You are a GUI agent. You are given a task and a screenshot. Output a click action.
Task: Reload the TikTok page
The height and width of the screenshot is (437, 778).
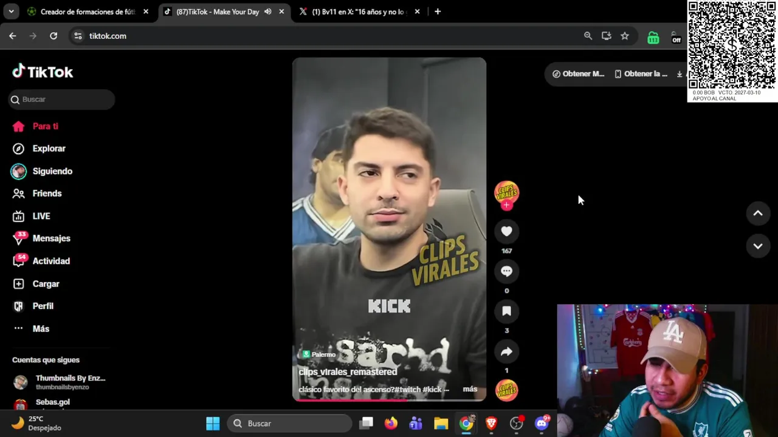53,36
